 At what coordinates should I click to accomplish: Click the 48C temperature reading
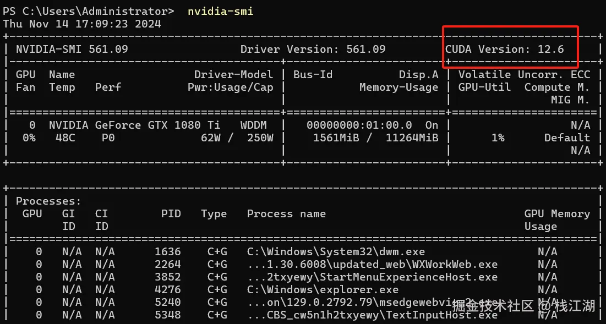pyautogui.click(x=65, y=138)
